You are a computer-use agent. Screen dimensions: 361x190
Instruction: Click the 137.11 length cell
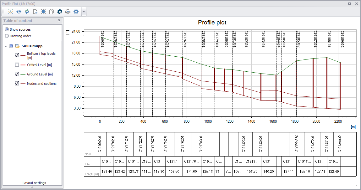click(x=289, y=172)
